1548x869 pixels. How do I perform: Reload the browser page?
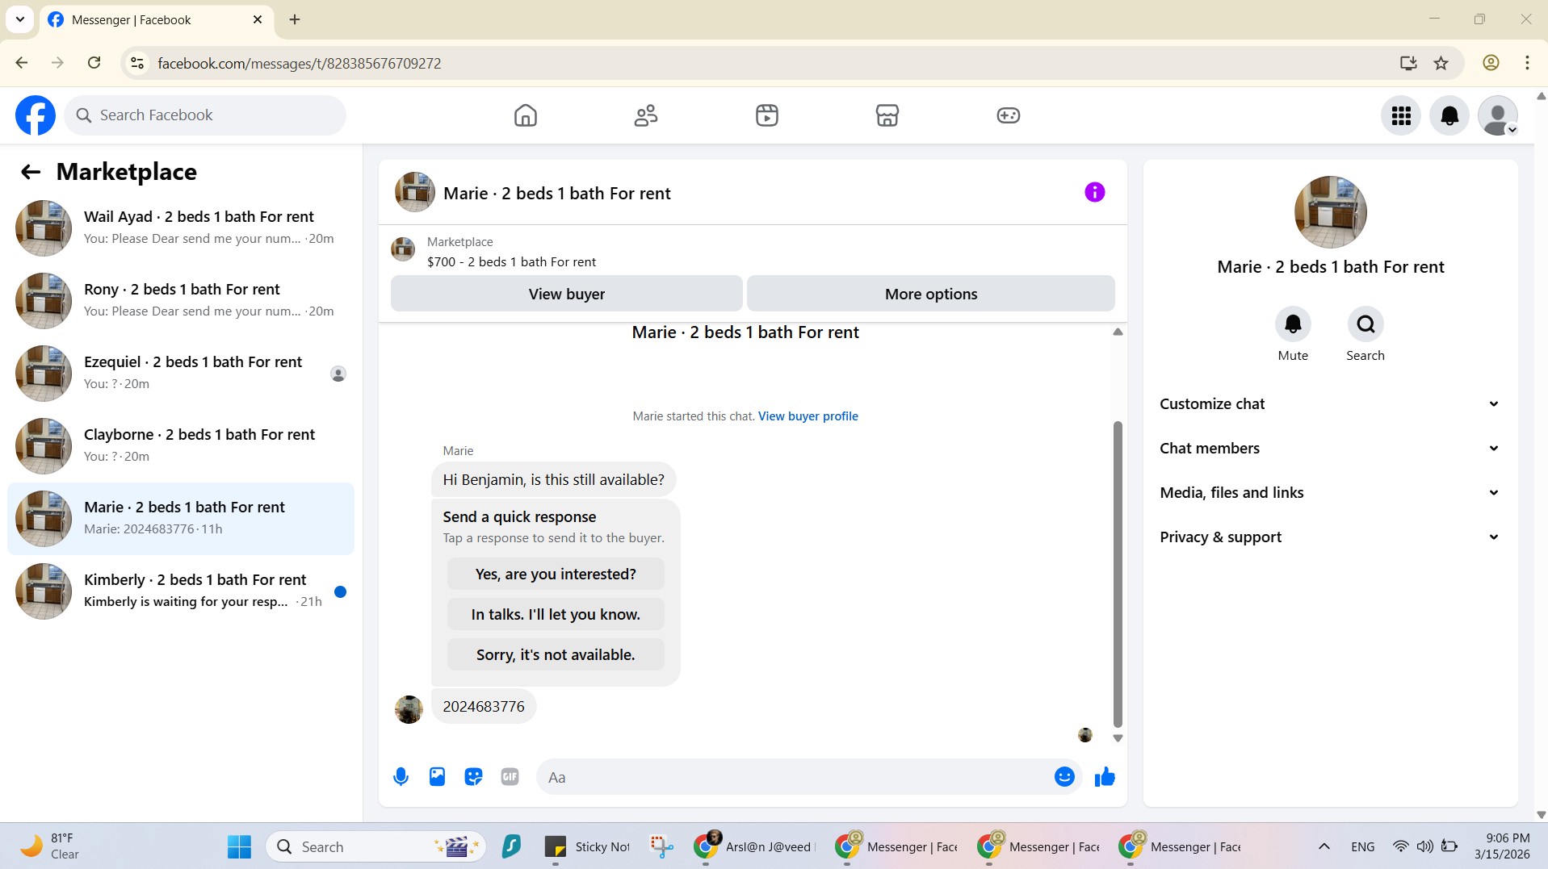tap(94, 63)
